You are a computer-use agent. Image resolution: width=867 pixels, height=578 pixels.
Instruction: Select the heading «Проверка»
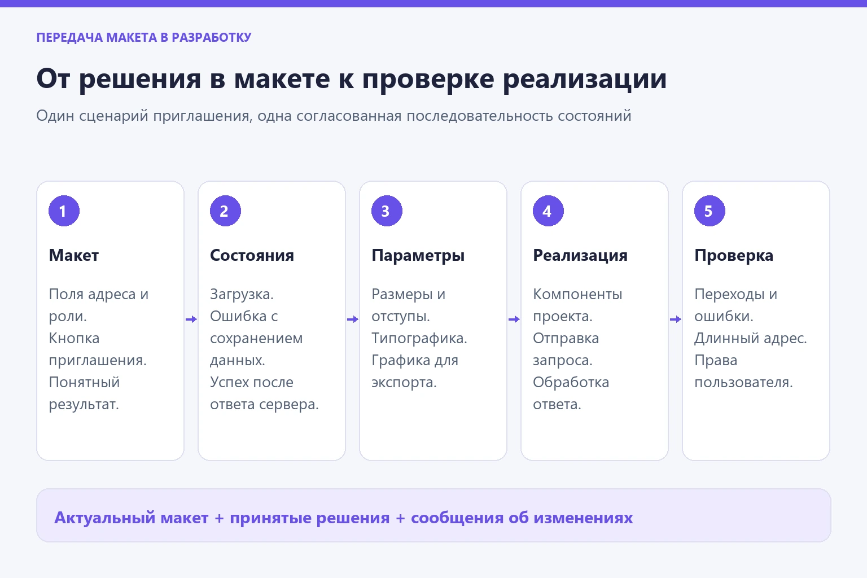point(734,256)
